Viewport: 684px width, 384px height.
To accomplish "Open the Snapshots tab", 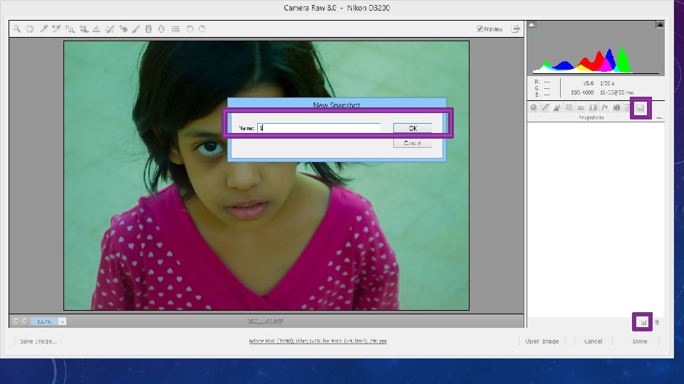I will coord(641,108).
